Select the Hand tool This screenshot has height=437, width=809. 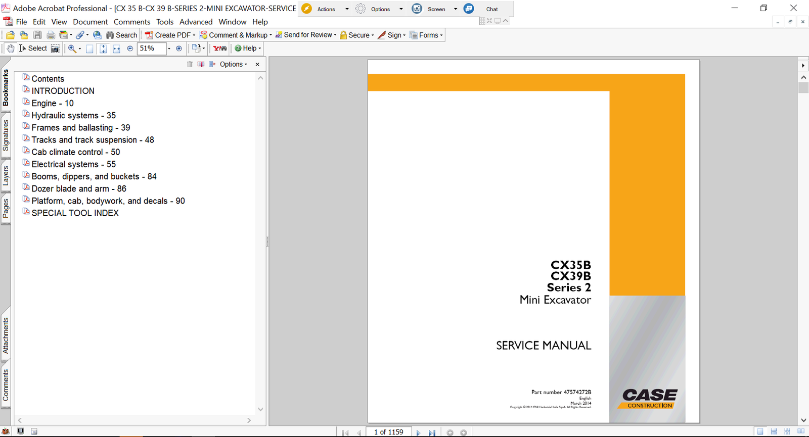coord(10,48)
